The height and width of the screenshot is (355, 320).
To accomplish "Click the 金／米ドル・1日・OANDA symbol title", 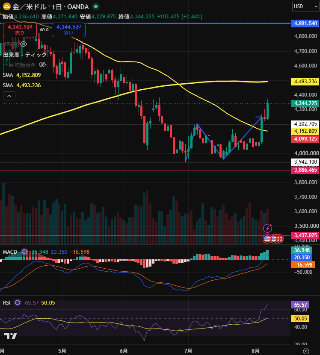I will tap(50, 7).
